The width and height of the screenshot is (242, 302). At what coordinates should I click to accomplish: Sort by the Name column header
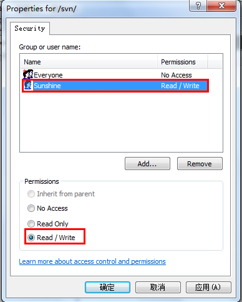pos(89,62)
